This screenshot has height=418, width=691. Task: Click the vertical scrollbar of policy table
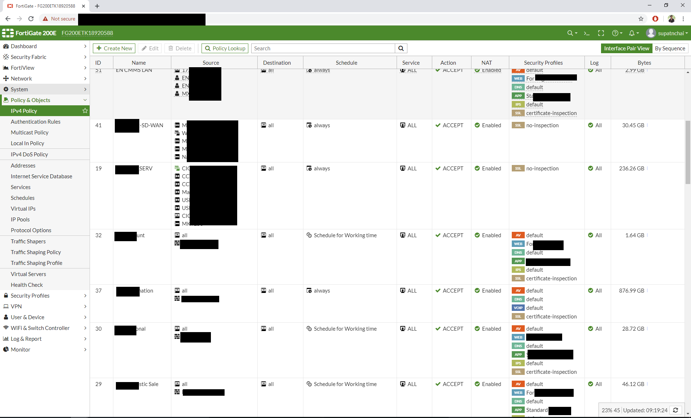(688, 153)
